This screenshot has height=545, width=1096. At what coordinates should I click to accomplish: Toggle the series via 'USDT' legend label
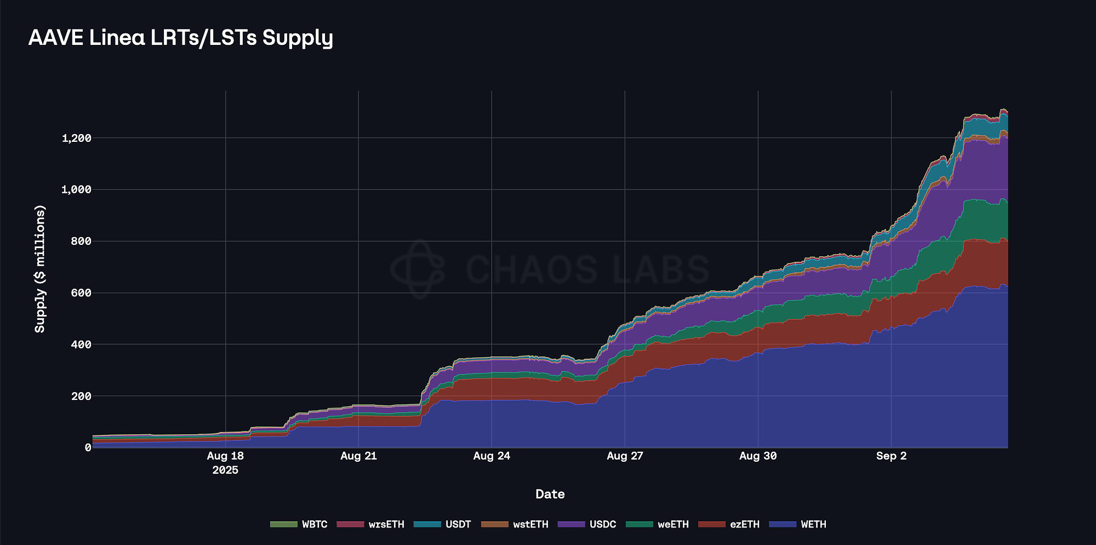458,524
